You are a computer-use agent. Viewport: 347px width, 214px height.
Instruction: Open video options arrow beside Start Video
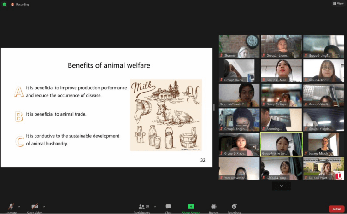coord(44,206)
